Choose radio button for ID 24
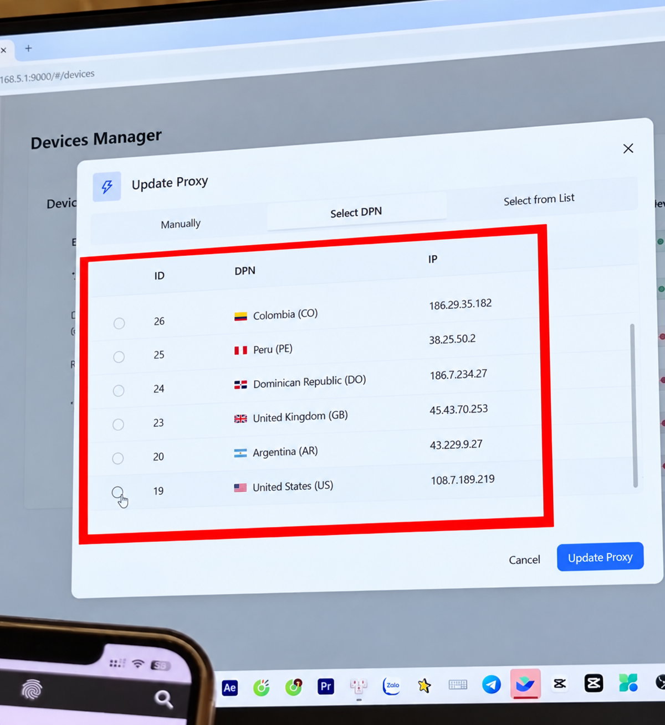665x725 pixels. (119, 391)
